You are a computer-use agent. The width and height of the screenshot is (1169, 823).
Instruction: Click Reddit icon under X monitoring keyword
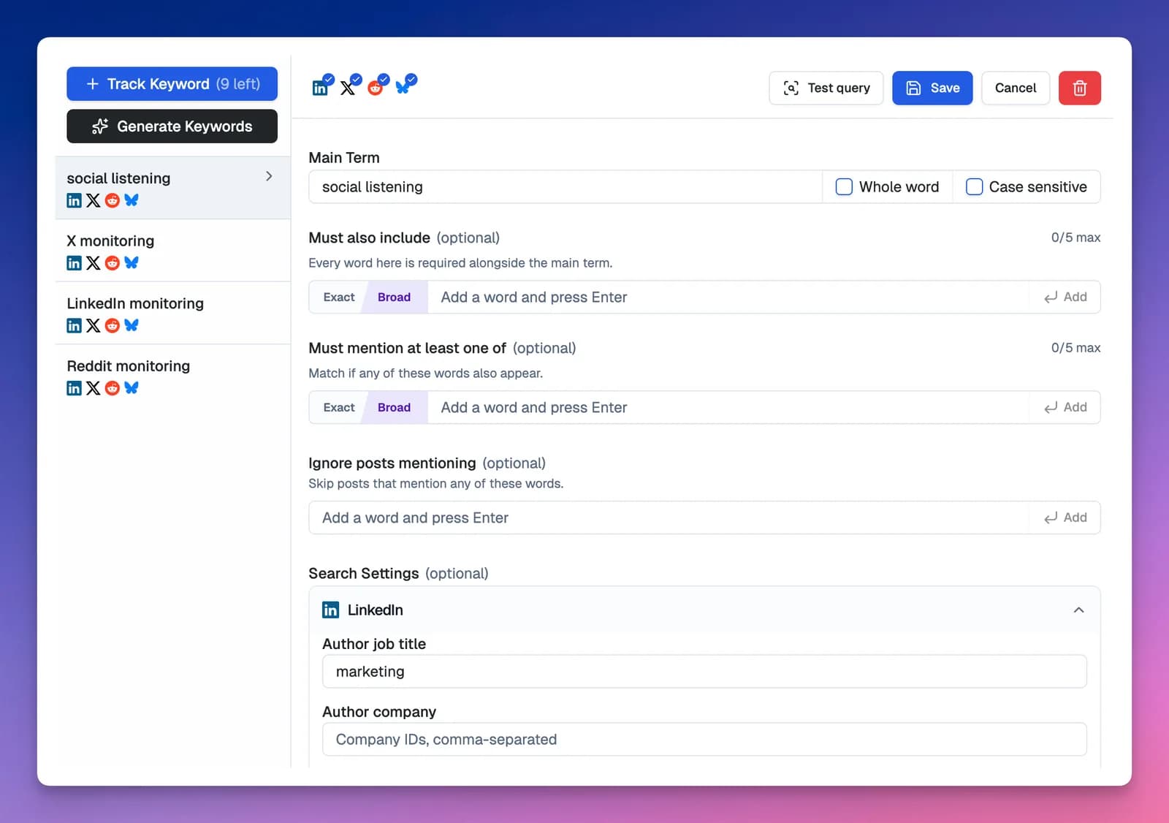(x=112, y=263)
